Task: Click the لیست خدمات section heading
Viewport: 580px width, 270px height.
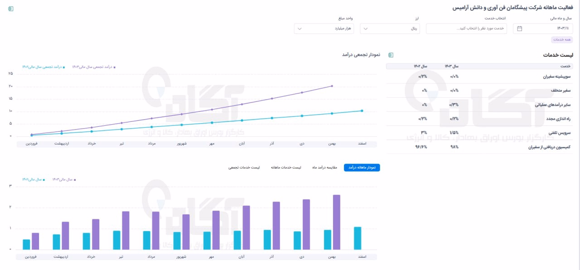Action: tap(558, 55)
